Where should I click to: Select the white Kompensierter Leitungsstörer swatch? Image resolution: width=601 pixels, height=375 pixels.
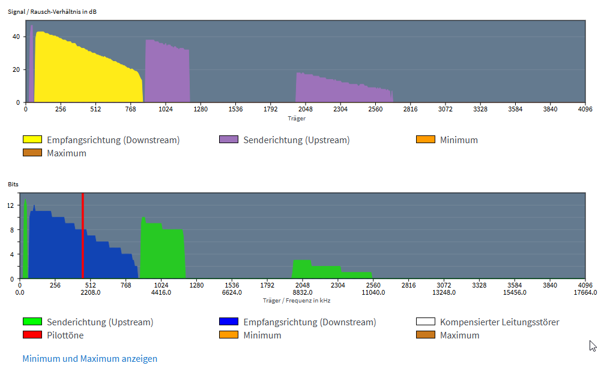click(426, 322)
